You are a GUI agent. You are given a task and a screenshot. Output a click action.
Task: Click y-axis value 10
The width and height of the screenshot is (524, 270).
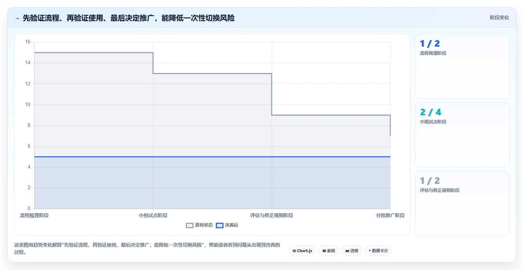(x=28, y=105)
